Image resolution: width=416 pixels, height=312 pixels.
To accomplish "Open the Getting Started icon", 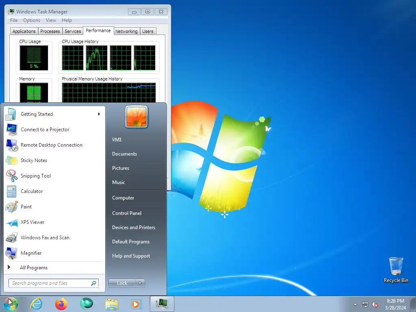I will pyautogui.click(x=11, y=114).
